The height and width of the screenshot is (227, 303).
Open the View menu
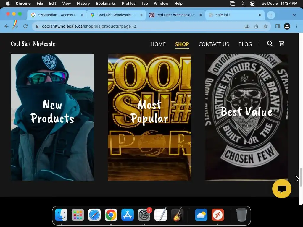pos(66,4)
